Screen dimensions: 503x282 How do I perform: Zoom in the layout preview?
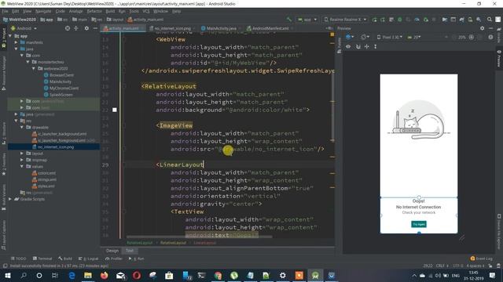[472, 37]
